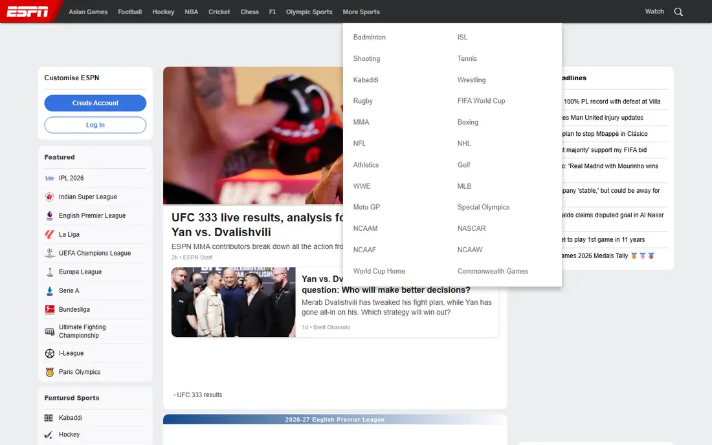Image resolution: width=712 pixels, height=445 pixels.
Task: Open headline about stopping Mbappé in Clásico
Action: tap(605, 134)
